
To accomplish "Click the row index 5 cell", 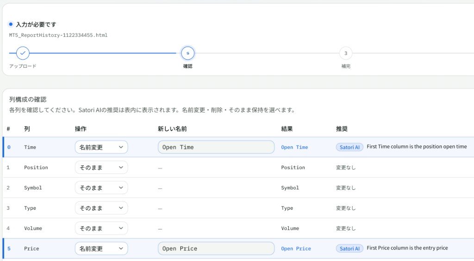I will 9,249.
